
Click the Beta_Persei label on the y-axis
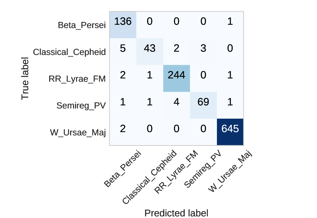(x=82, y=25)
